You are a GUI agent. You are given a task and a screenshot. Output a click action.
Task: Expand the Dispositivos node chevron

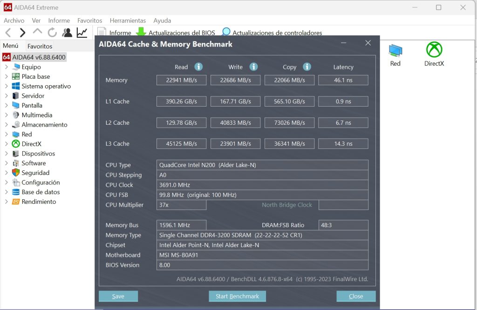click(7, 154)
